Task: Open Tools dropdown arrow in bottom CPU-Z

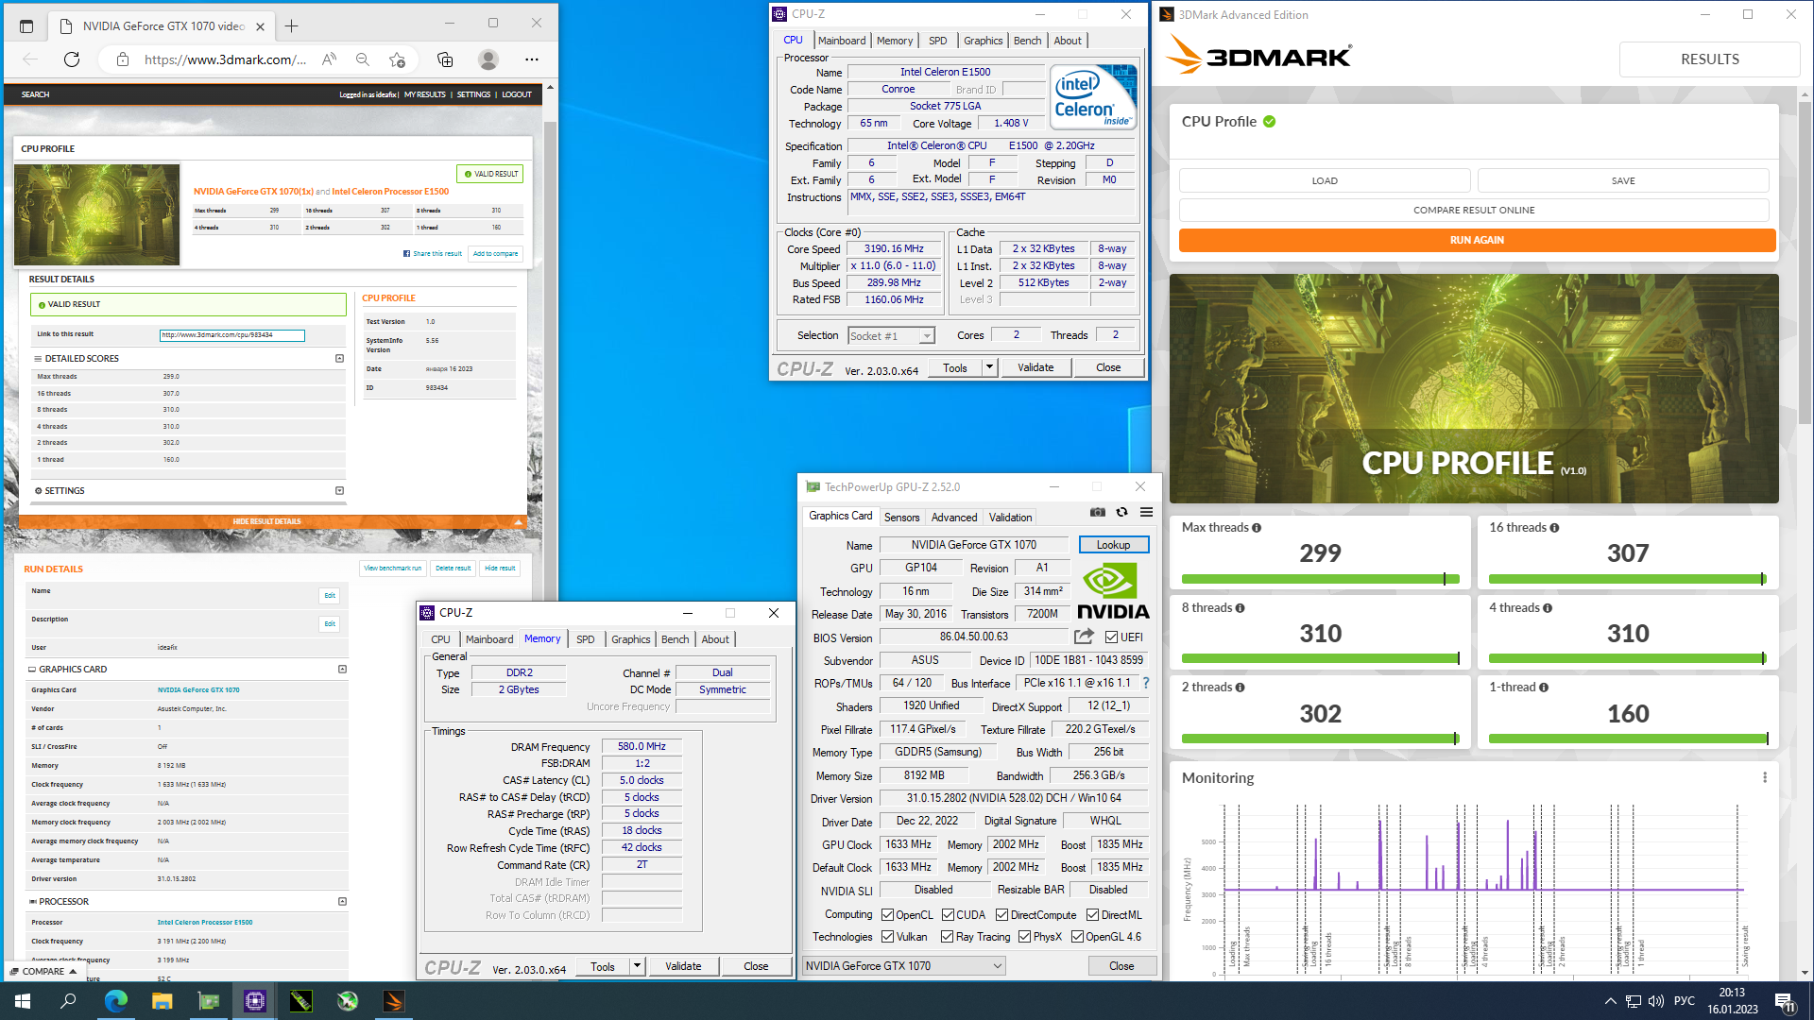Action: coord(637,966)
